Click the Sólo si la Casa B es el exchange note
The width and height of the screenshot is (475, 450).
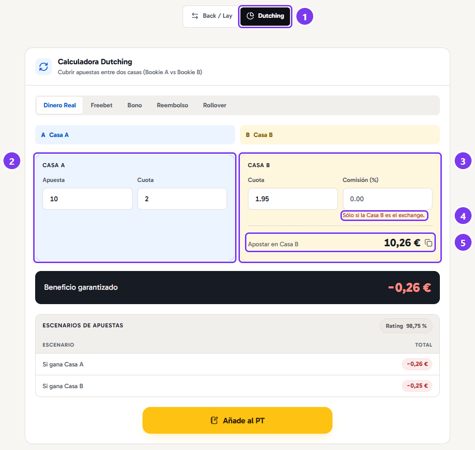tap(383, 215)
